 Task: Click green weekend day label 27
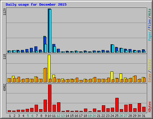(x=126, y=116)
